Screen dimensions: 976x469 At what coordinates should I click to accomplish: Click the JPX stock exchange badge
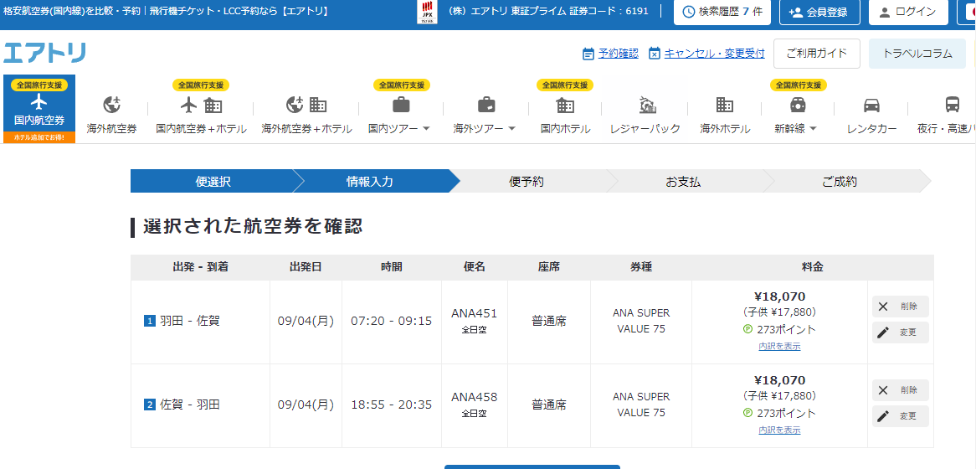tap(427, 12)
